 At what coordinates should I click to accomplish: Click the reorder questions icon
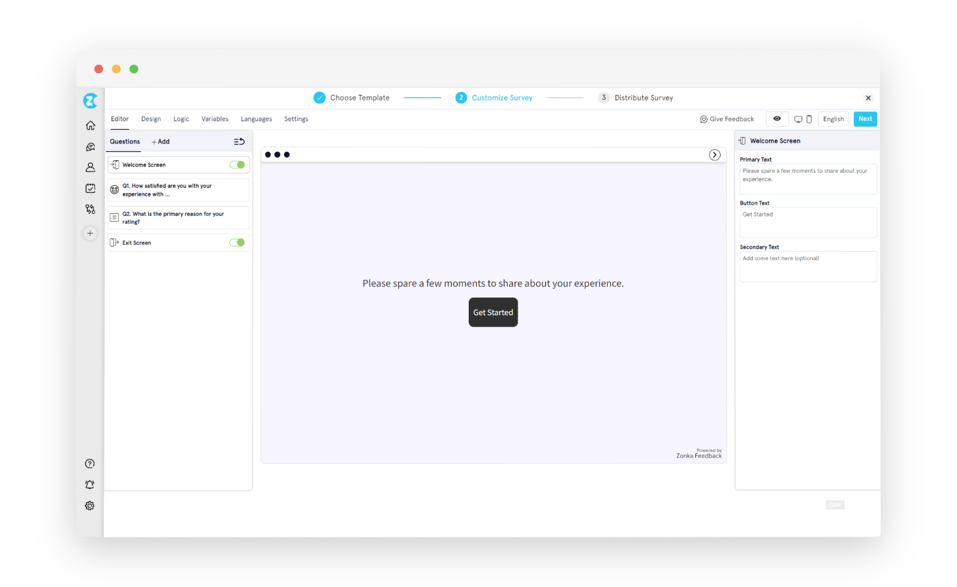239,141
